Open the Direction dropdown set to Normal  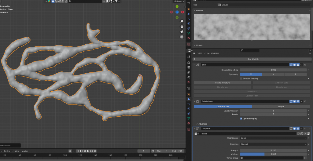(x=273, y=144)
